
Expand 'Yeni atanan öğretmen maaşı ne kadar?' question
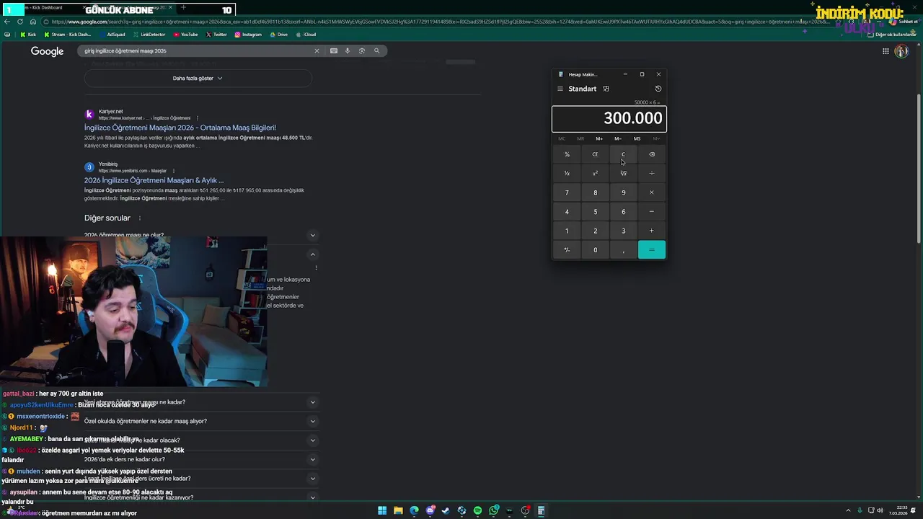click(x=312, y=402)
